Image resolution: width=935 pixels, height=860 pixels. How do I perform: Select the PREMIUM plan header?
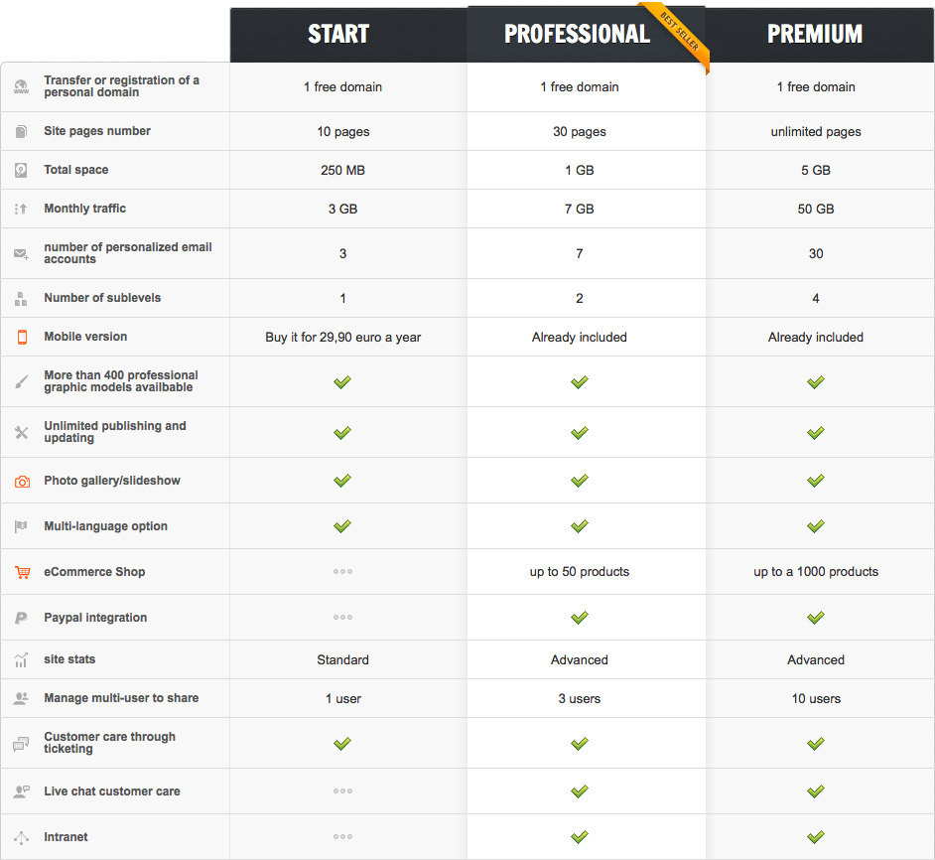tap(815, 34)
